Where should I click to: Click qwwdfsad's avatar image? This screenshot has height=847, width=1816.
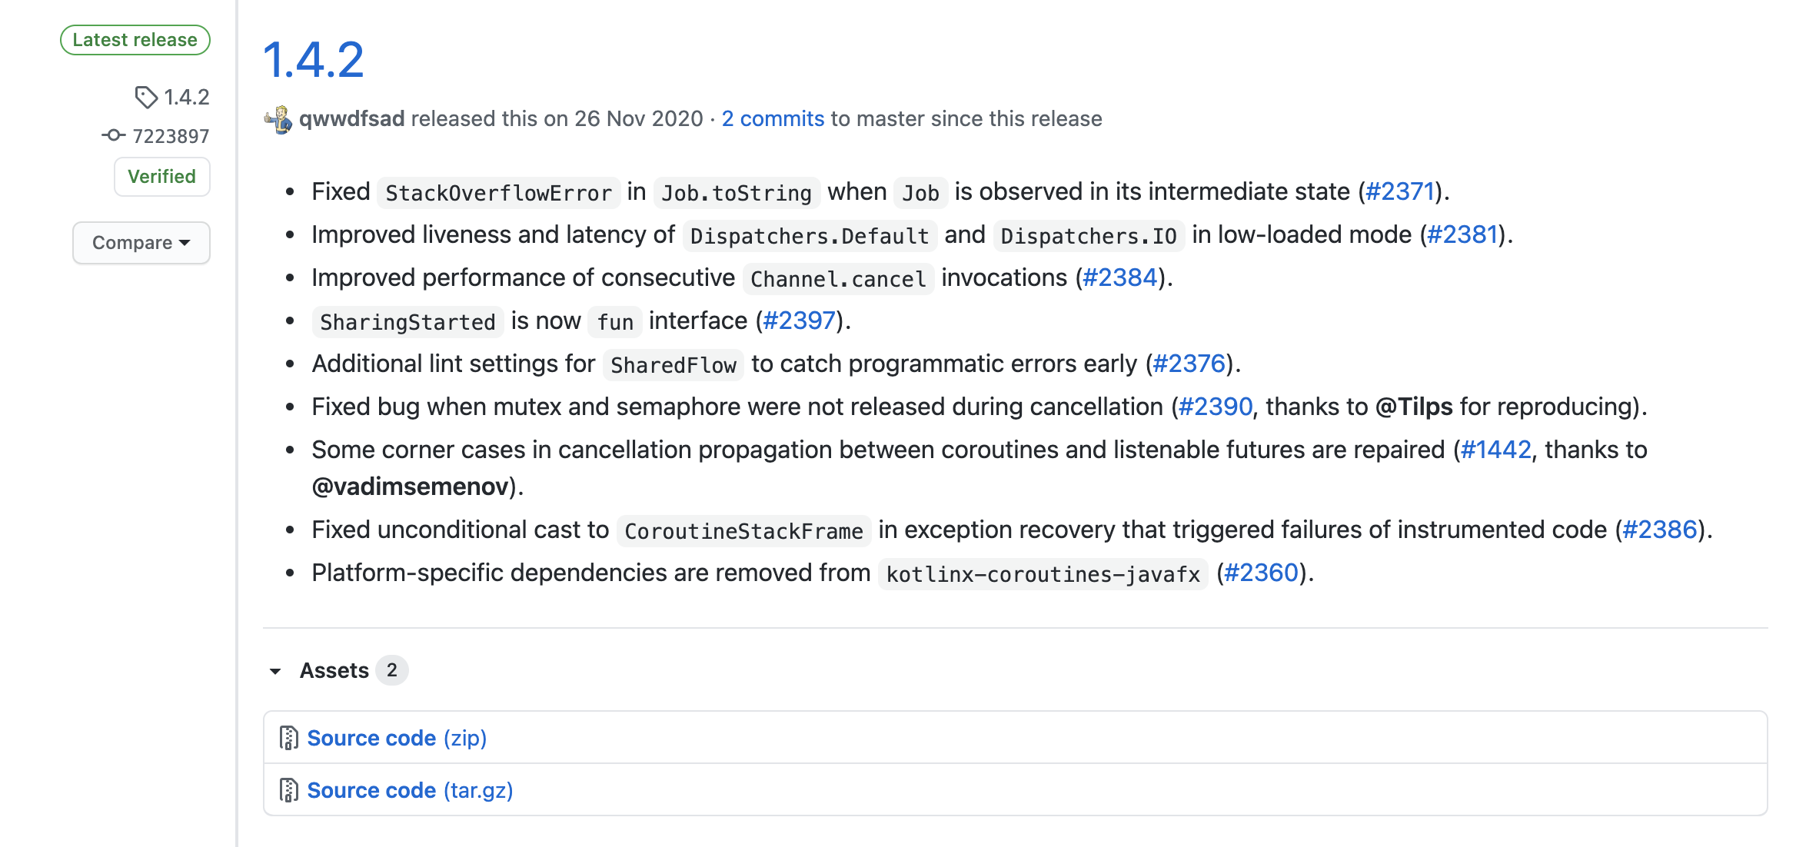pyautogui.click(x=278, y=119)
